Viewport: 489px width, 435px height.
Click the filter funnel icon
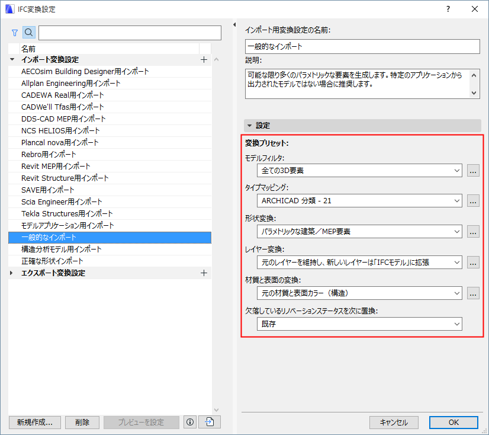[x=14, y=33]
